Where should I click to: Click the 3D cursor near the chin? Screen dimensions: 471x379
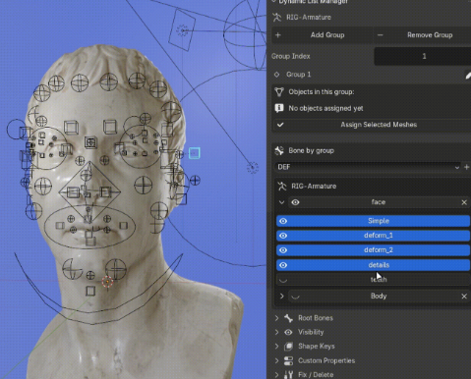(107, 281)
